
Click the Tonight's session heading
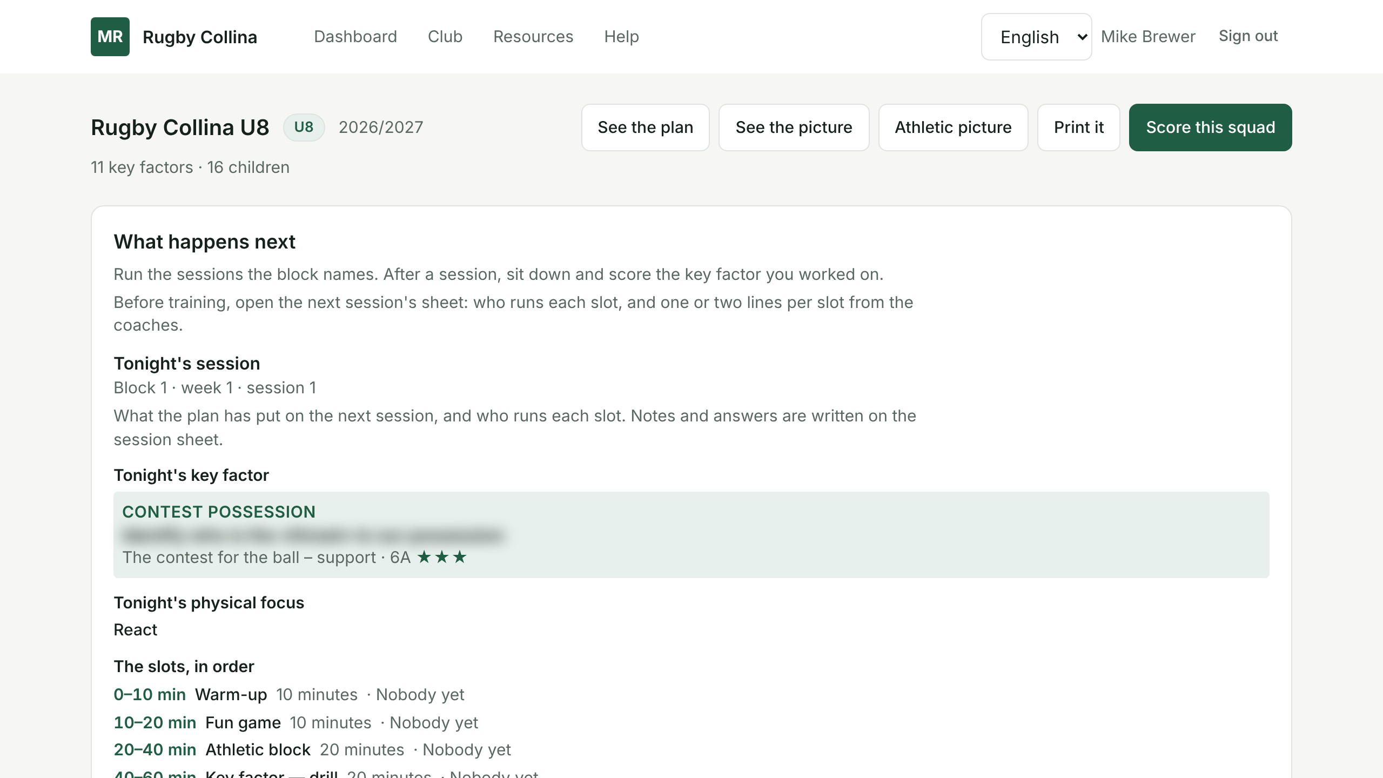(186, 364)
